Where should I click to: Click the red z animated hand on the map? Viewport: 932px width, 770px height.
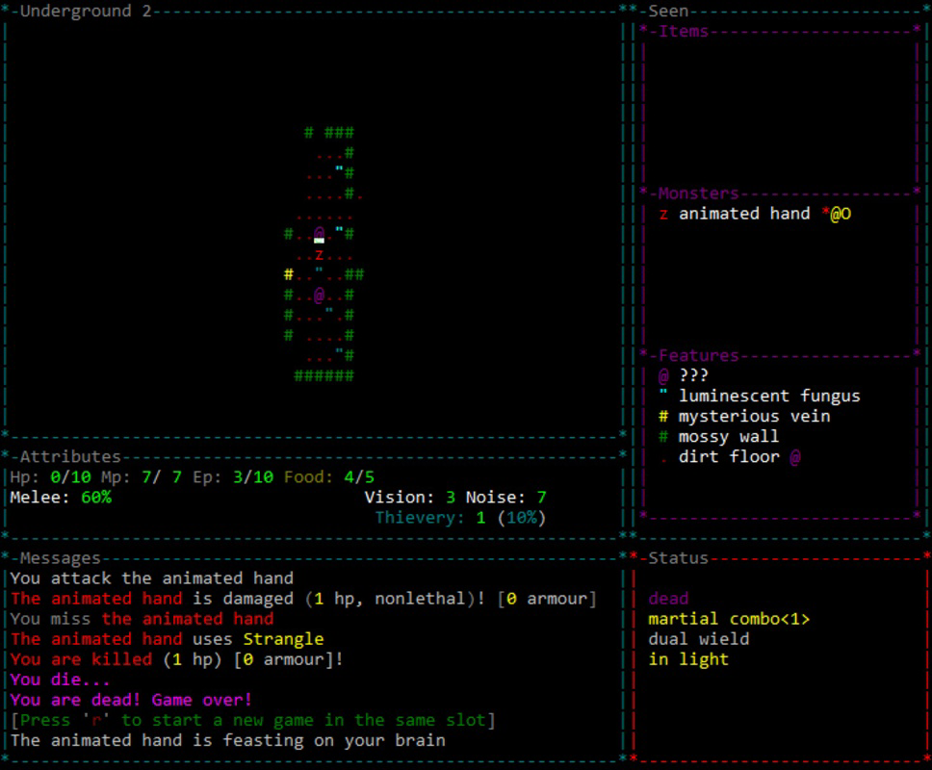[x=320, y=255]
